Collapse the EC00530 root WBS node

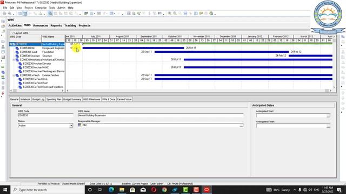(x=11, y=44)
